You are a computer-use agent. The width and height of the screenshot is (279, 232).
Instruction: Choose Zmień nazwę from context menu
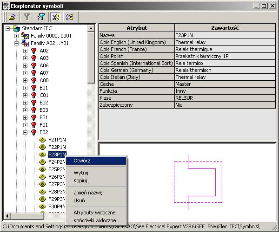coord(96,193)
